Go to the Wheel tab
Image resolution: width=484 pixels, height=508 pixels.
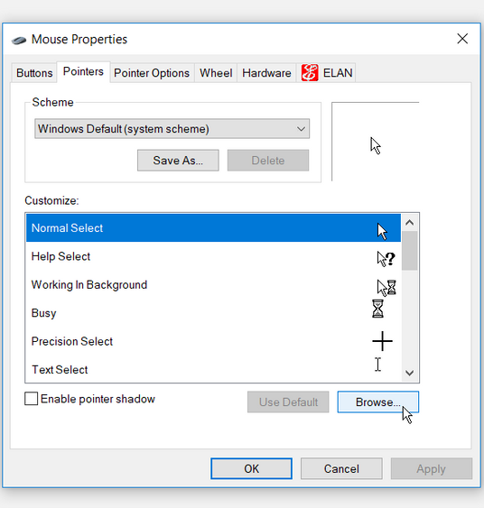(x=216, y=73)
